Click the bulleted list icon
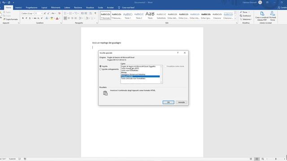This screenshot has height=161, width=287. pyautogui.click(x=65, y=13)
